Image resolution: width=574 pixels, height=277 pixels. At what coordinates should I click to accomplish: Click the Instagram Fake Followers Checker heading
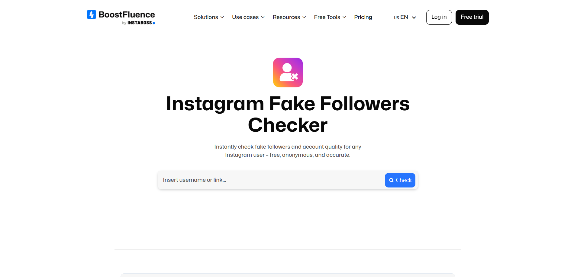tap(288, 114)
